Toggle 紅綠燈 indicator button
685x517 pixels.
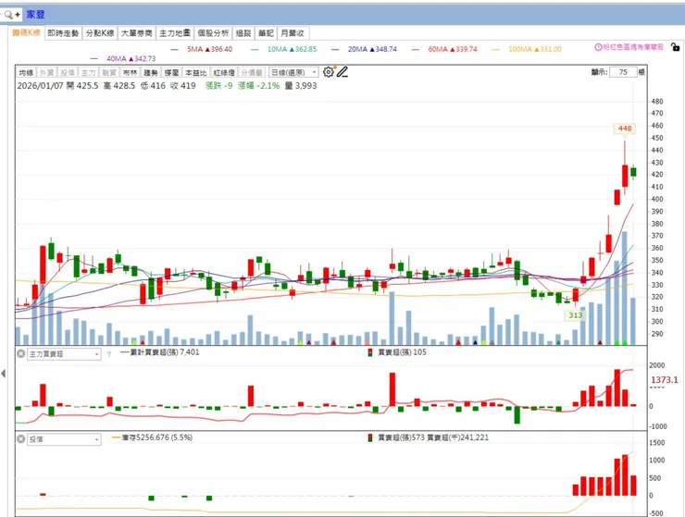[224, 72]
